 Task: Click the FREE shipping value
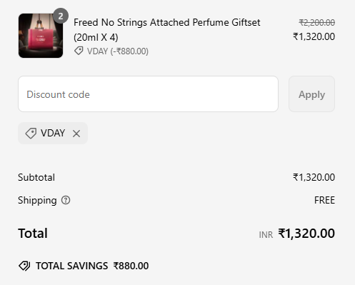tap(324, 200)
